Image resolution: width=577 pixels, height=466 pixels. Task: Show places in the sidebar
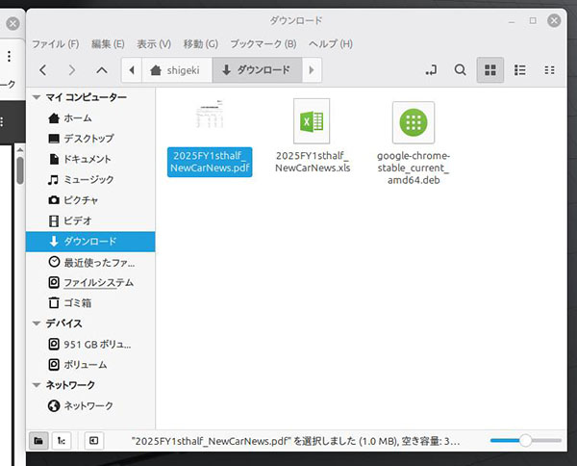click(x=39, y=440)
